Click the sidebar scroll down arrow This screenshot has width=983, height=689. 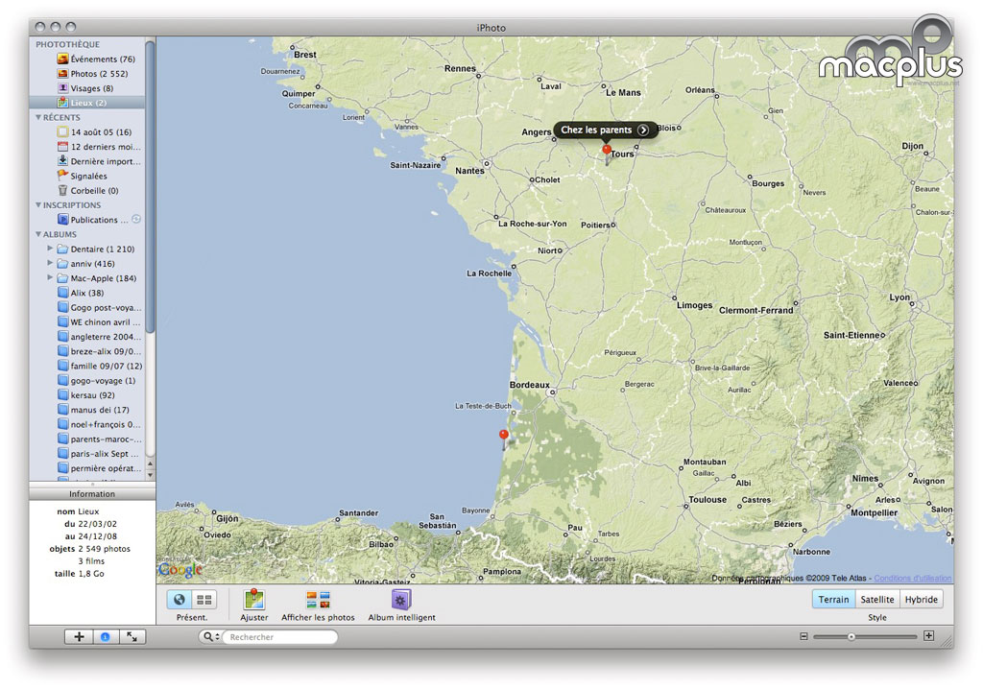[150, 475]
